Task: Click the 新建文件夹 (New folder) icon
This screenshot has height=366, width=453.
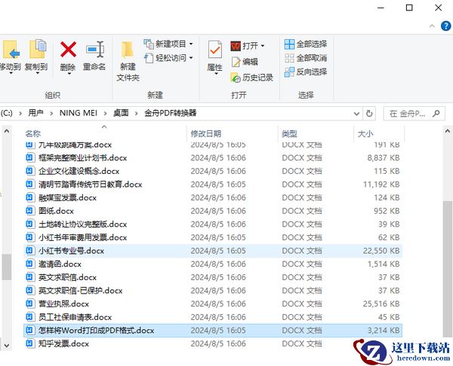Action: [x=128, y=50]
